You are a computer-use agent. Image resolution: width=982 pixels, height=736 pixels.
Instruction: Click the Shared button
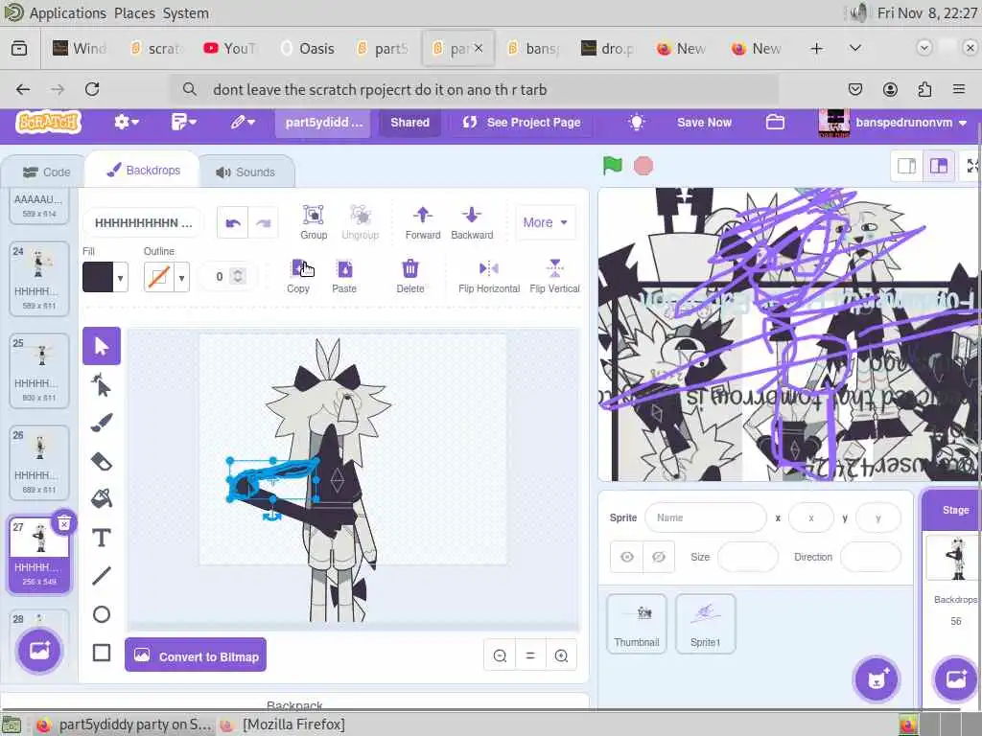pyautogui.click(x=409, y=123)
